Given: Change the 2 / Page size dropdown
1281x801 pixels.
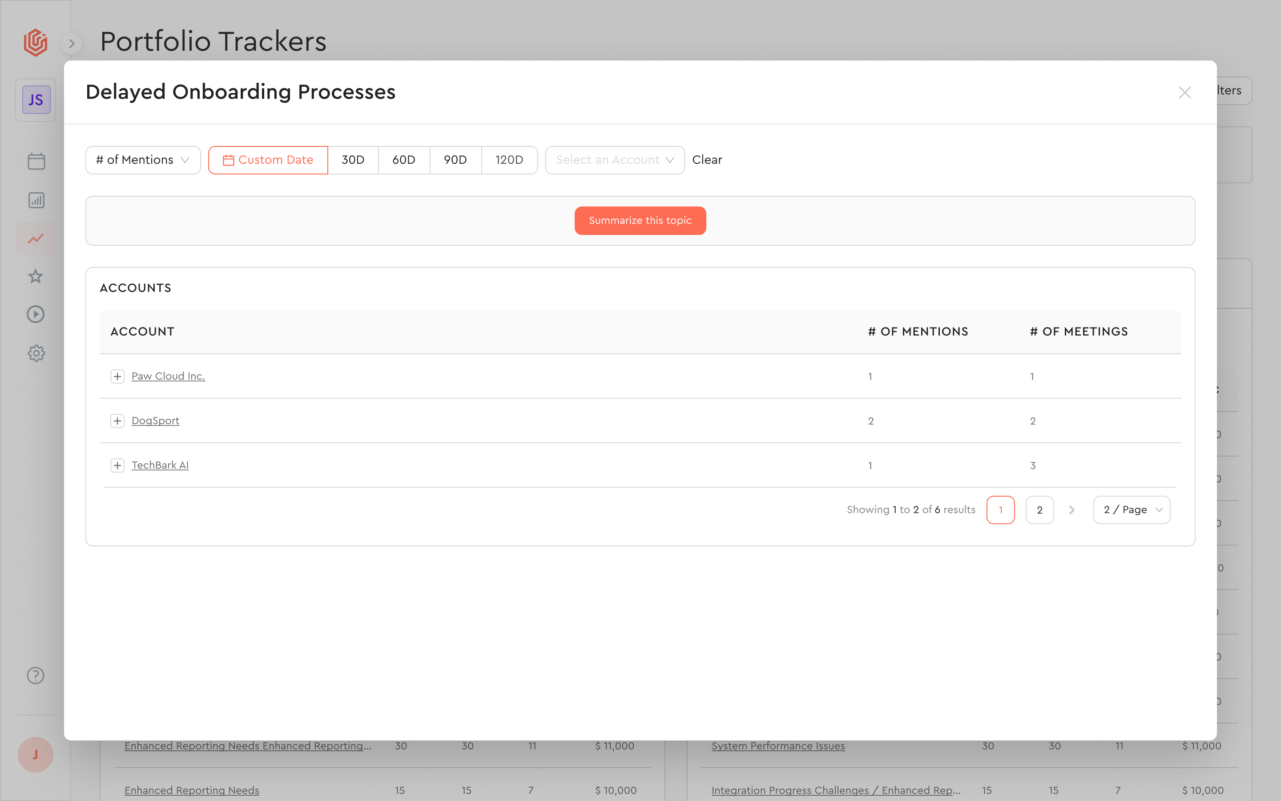Looking at the screenshot, I should [x=1132, y=510].
